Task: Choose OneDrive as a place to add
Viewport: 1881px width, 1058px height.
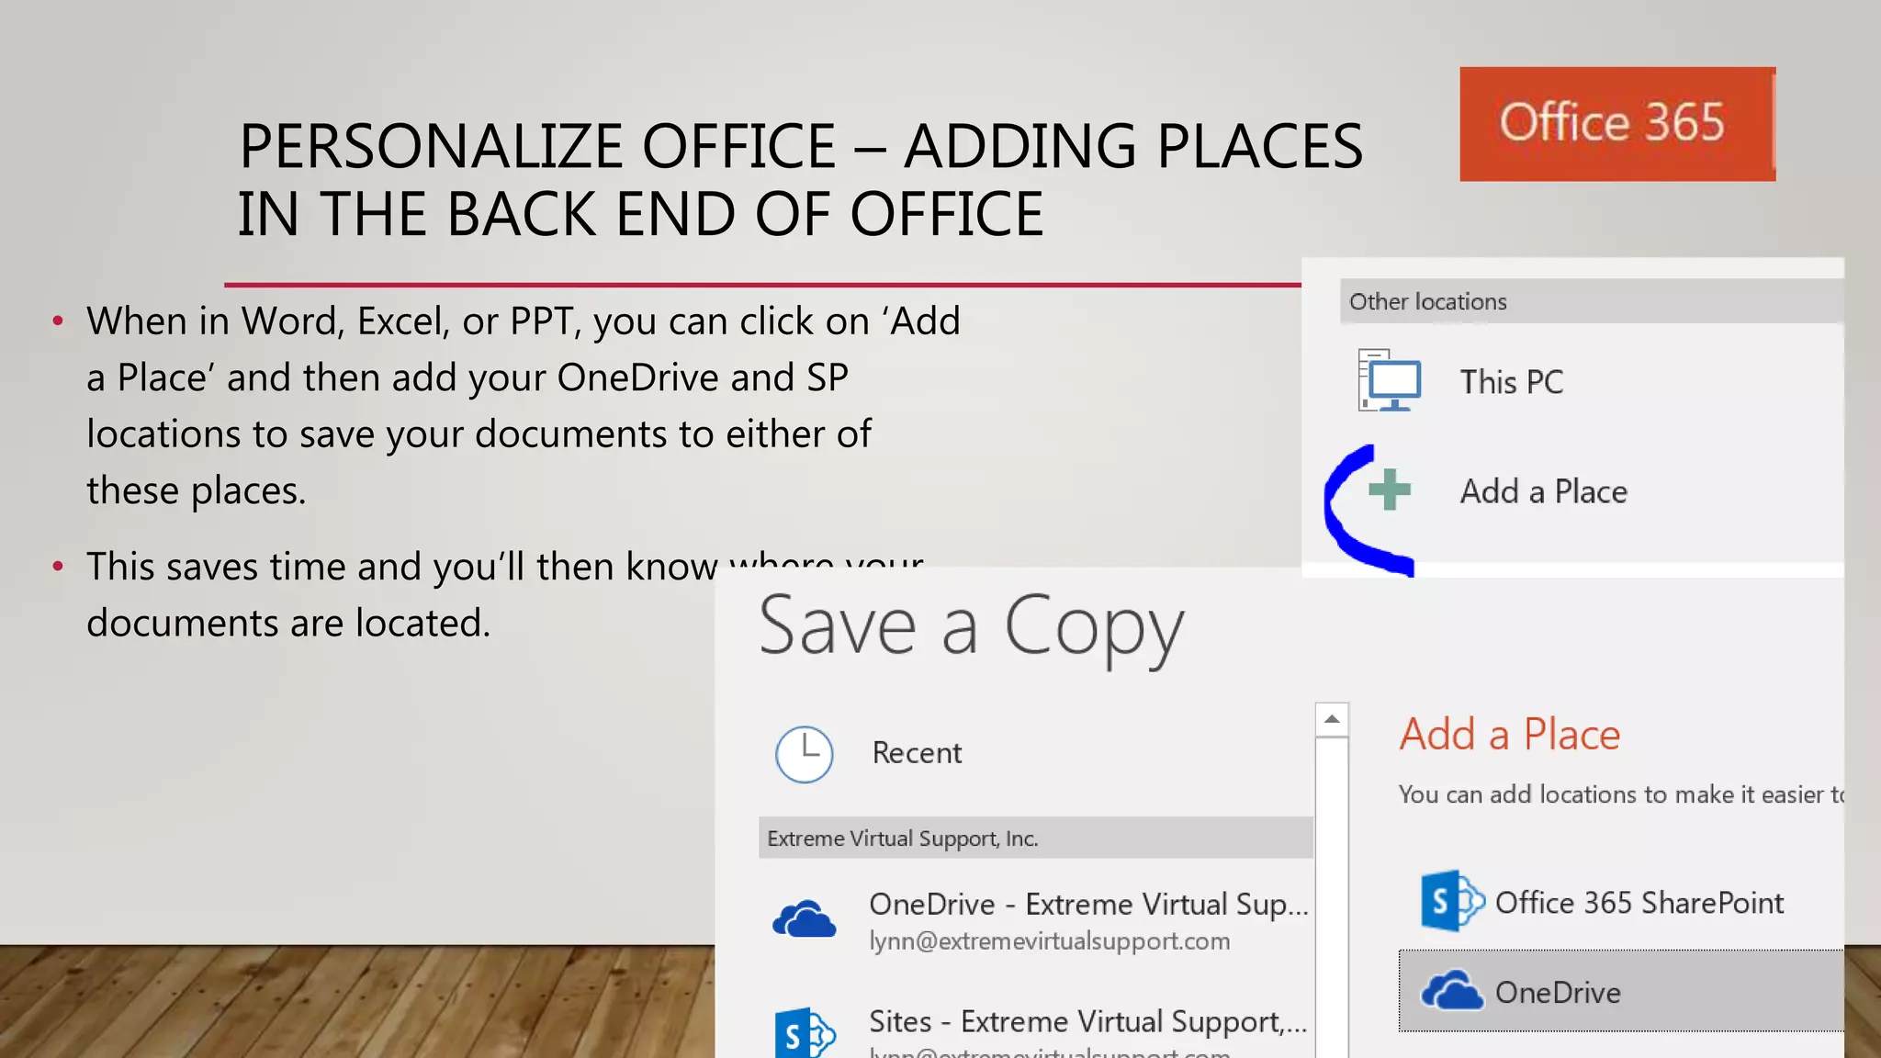Action: tap(1621, 991)
